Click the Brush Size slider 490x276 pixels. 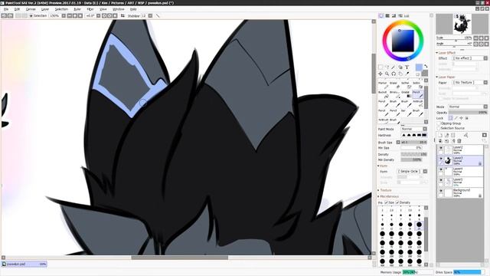[x=413, y=143]
